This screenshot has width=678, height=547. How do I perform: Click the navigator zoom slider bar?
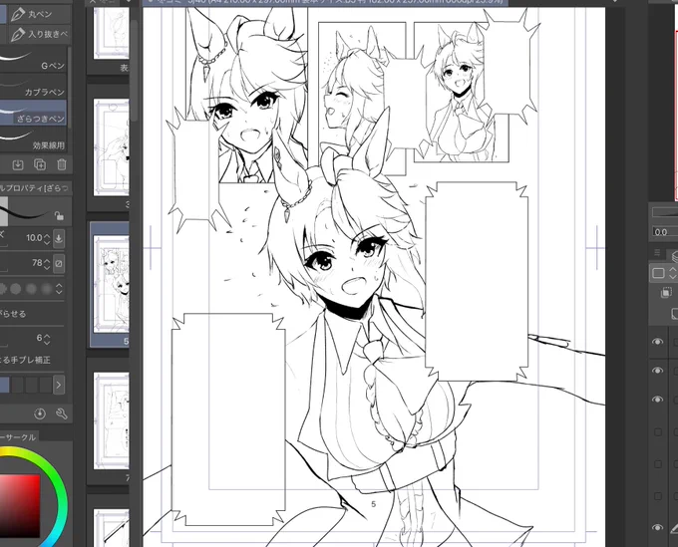(x=665, y=212)
